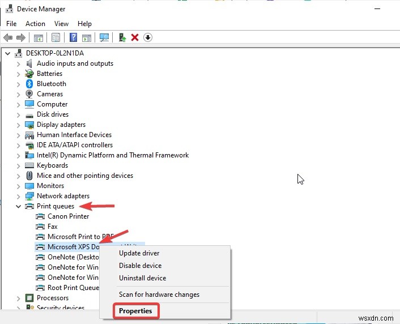400x324 pixels.
Task: Choose Disable device from context menu
Action: (140, 266)
